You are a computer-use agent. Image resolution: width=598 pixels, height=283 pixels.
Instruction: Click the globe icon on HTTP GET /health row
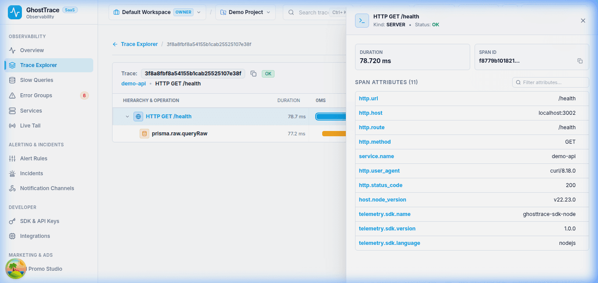[138, 117]
